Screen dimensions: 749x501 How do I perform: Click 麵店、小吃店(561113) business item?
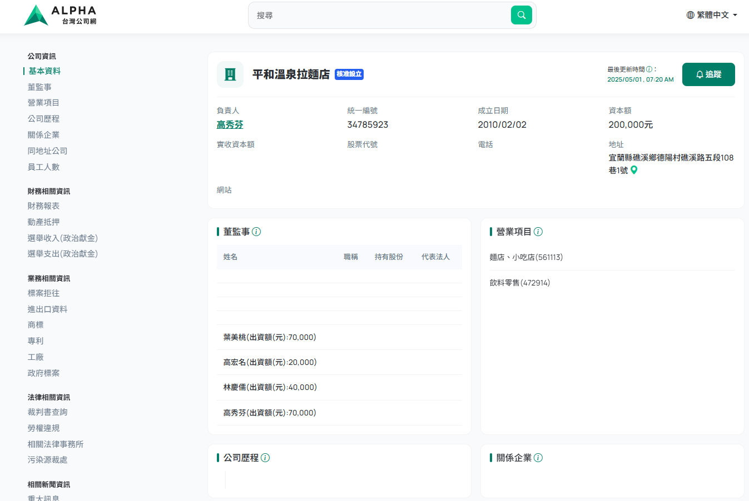[526, 257]
